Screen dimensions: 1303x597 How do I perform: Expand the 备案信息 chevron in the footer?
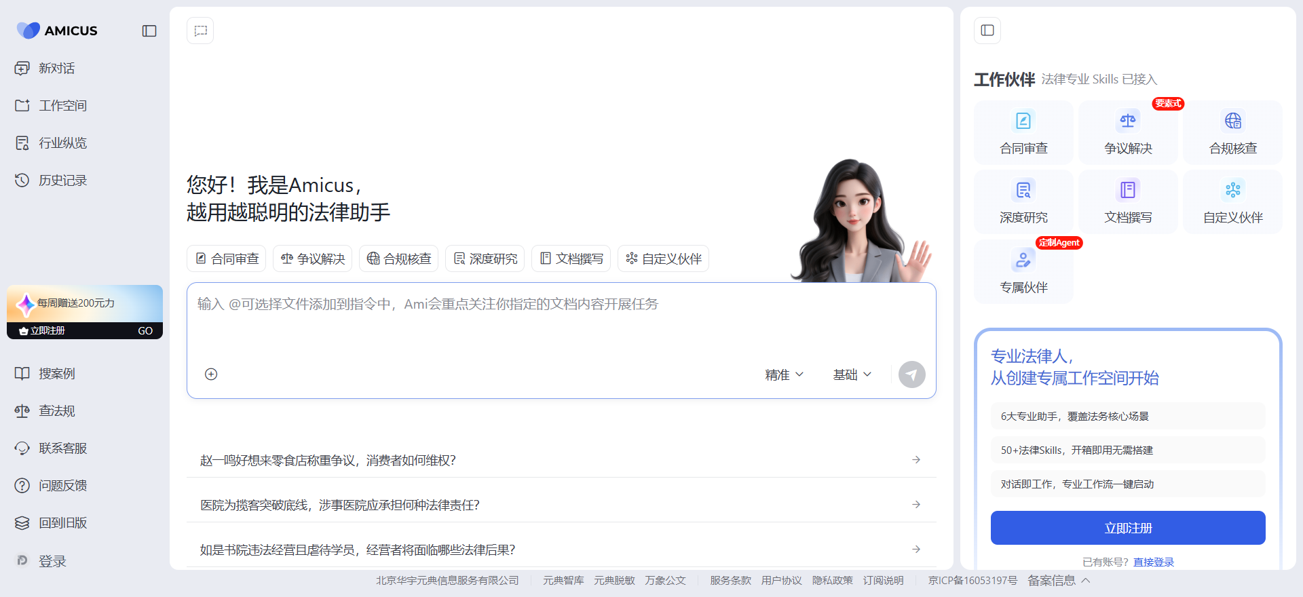(x=1085, y=581)
